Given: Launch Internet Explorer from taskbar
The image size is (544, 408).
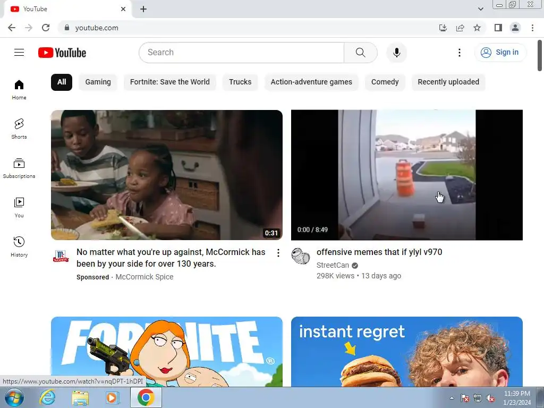Looking at the screenshot, I should click(x=47, y=397).
